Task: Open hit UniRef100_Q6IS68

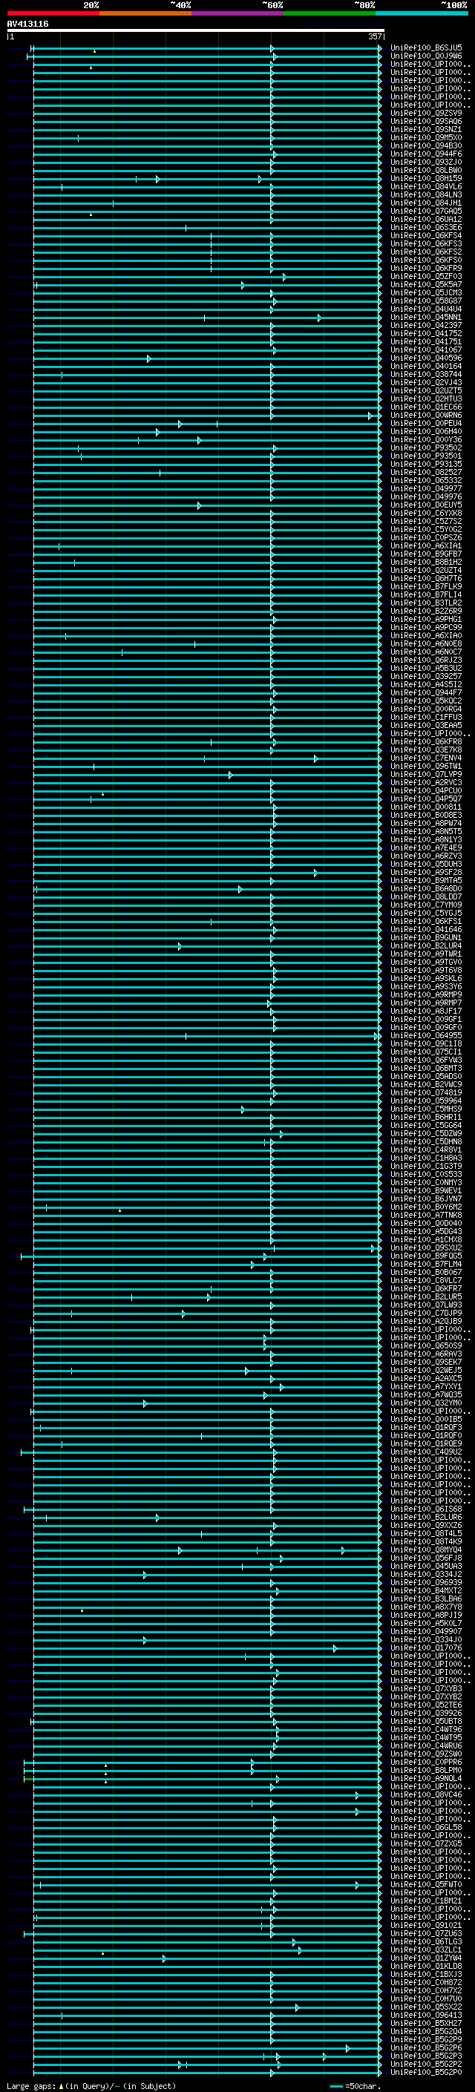Action: pyautogui.click(x=426, y=1509)
